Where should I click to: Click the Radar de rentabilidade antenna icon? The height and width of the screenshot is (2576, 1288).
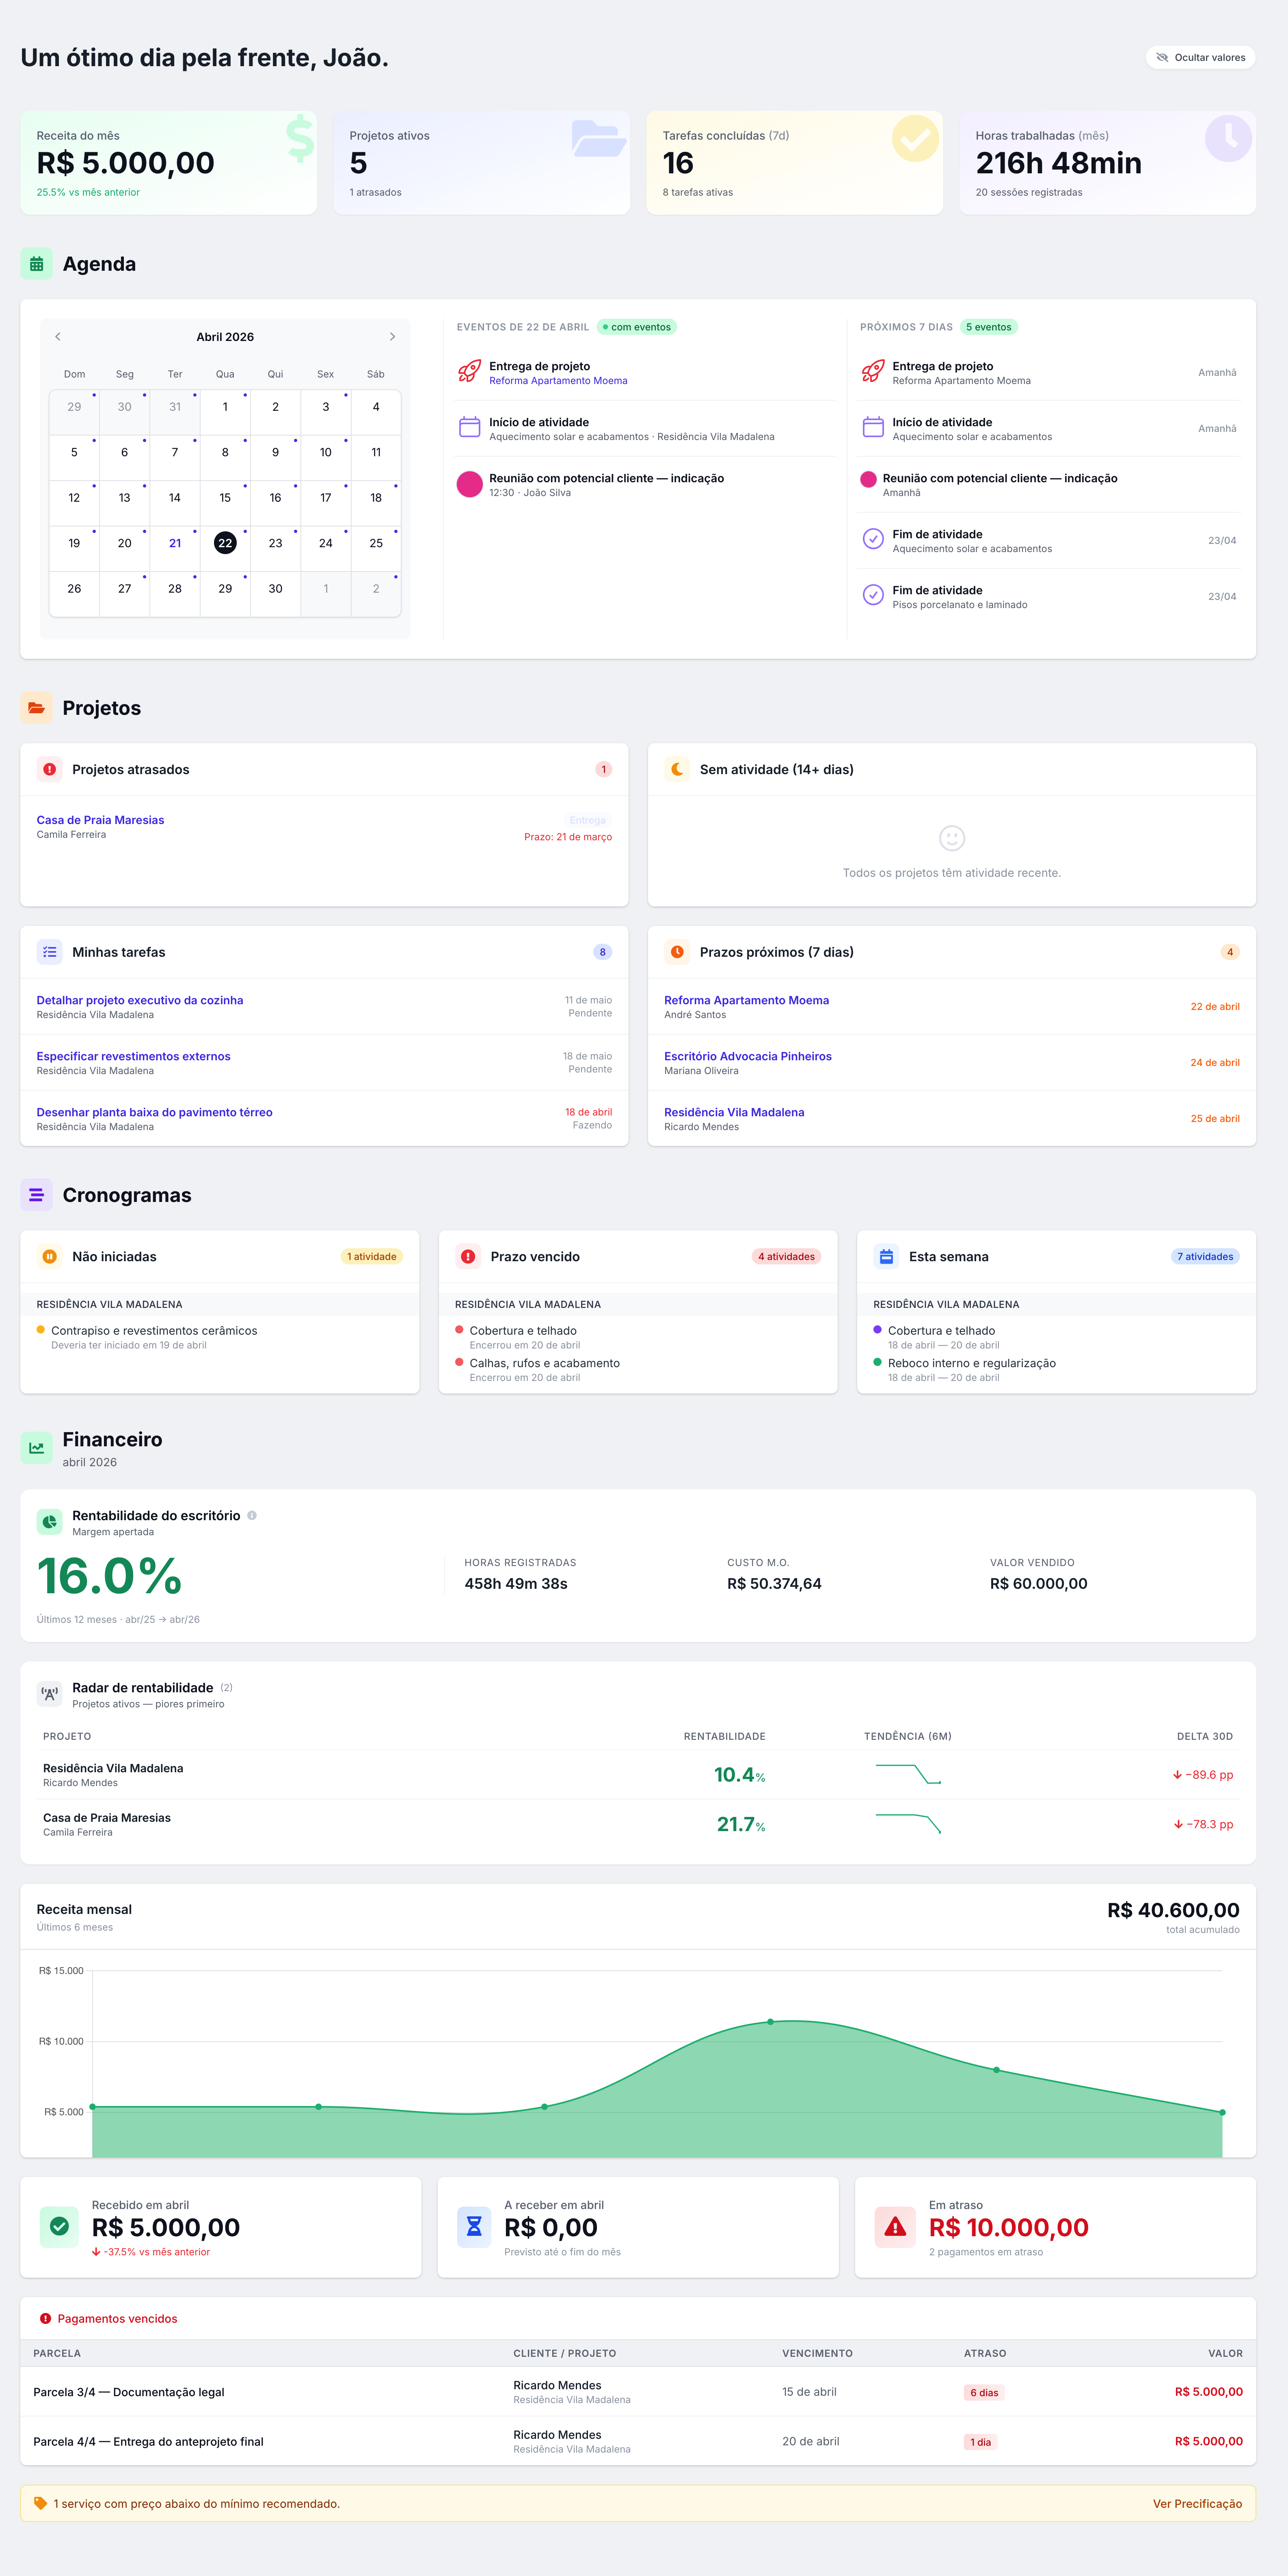(x=49, y=1694)
